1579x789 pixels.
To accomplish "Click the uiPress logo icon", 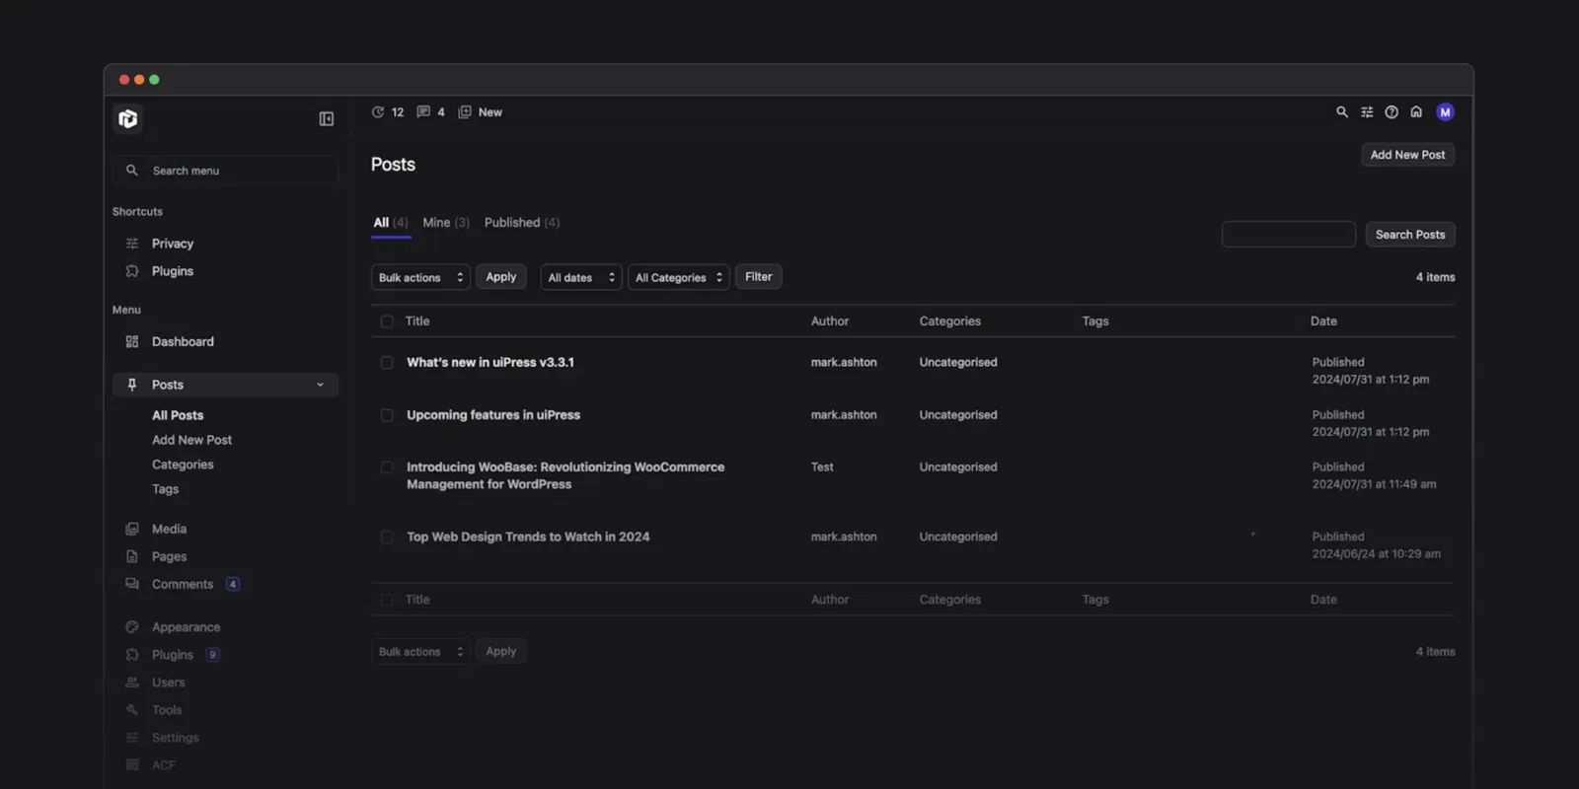I will 128,119.
